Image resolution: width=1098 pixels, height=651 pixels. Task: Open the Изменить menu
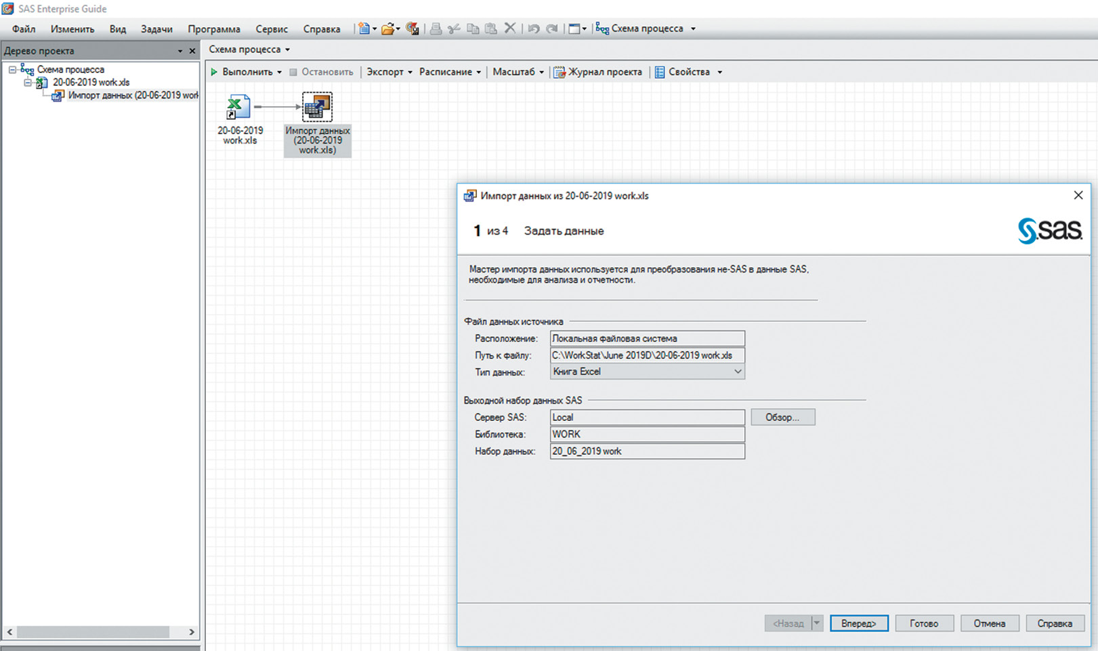(x=72, y=29)
